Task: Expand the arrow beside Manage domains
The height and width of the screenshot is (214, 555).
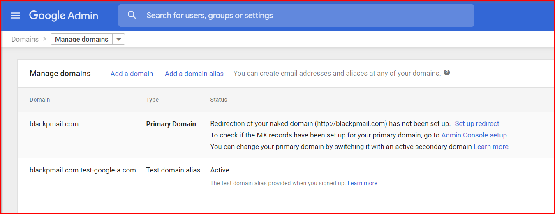Action: tap(119, 39)
